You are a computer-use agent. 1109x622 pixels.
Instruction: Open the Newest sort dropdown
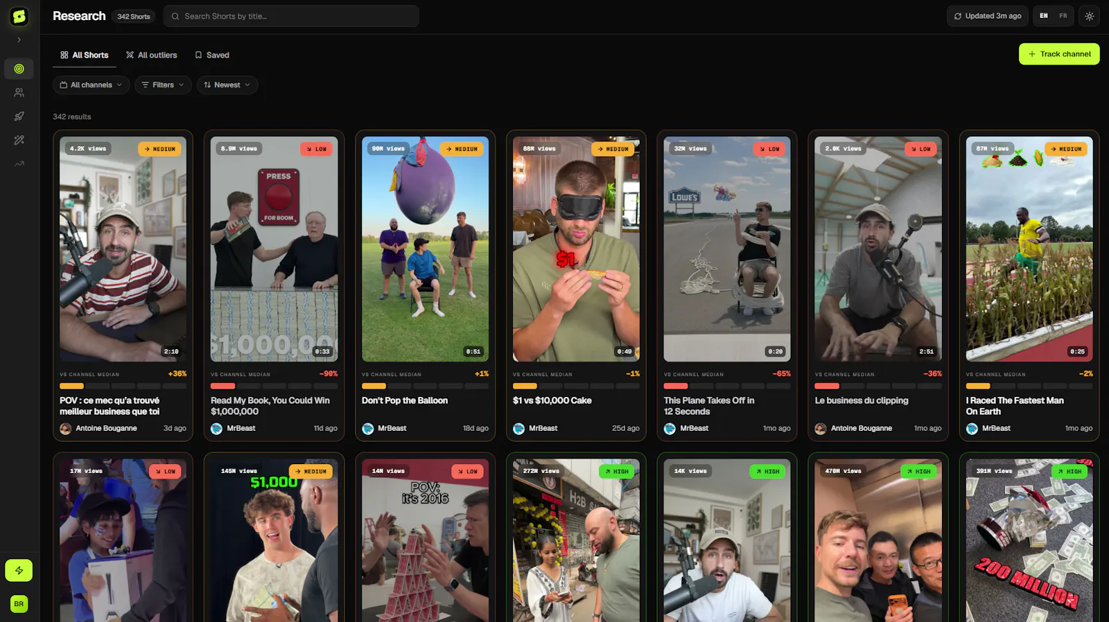227,85
